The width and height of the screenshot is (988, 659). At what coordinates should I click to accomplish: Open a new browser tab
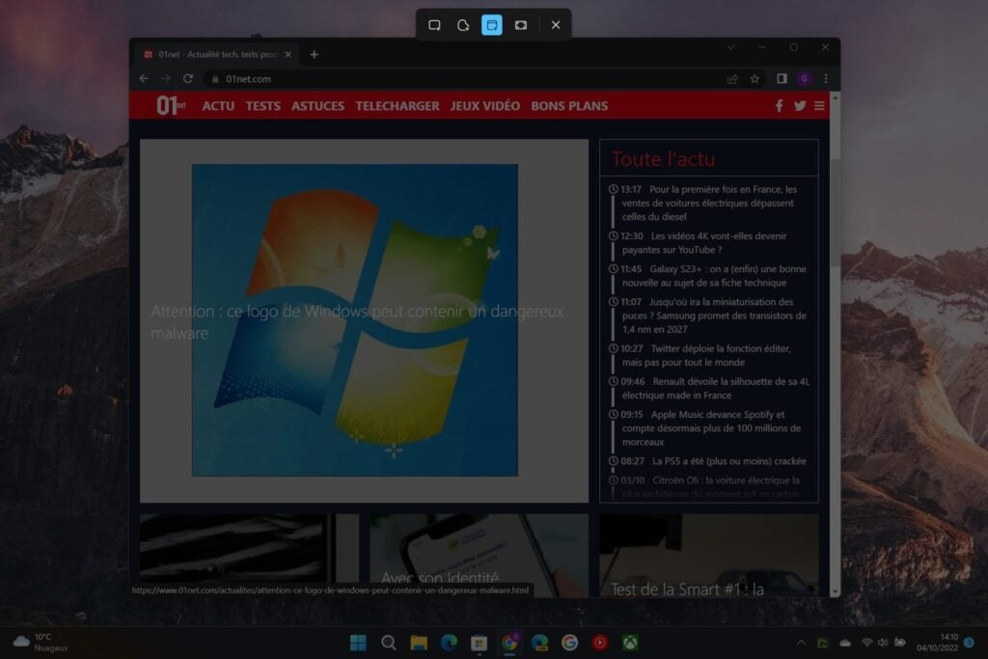314,55
